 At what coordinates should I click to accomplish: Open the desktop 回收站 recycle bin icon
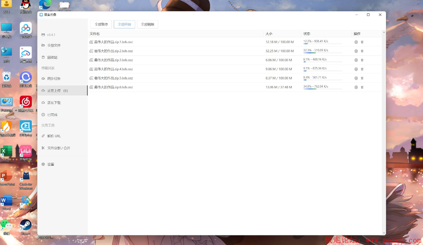(x=6, y=79)
